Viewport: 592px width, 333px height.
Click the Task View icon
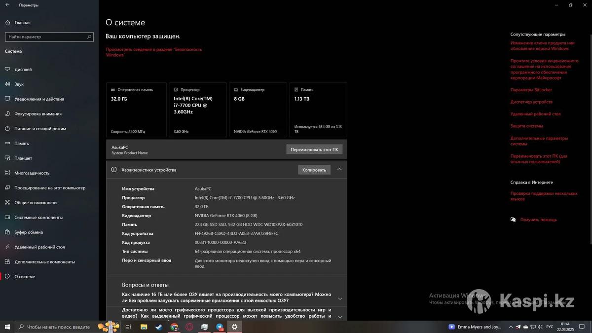click(x=128, y=327)
